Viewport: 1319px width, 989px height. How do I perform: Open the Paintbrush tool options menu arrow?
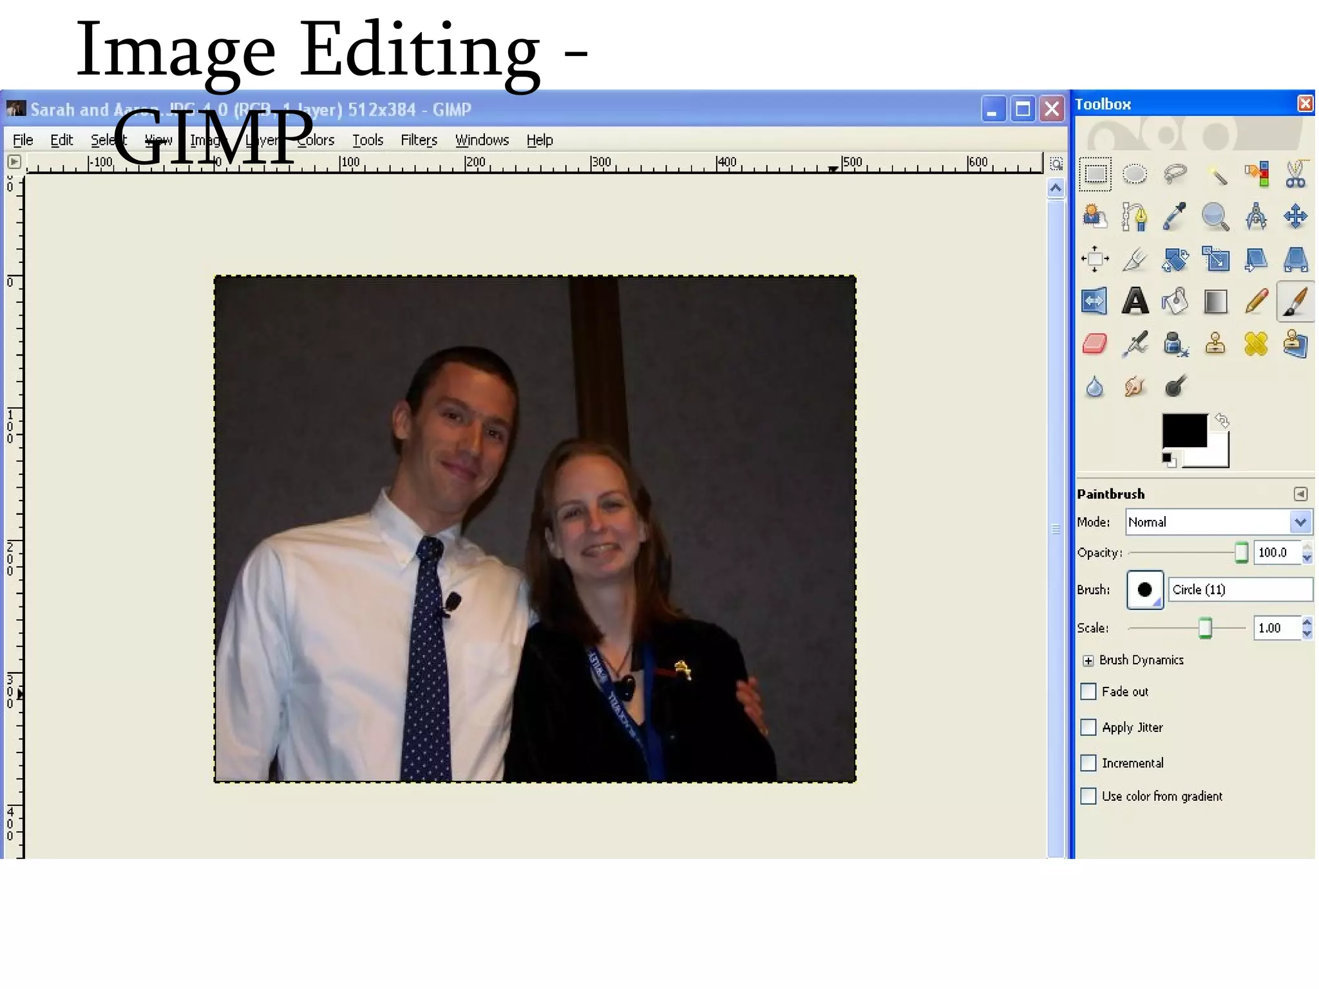pyautogui.click(x=1300, y=494)
